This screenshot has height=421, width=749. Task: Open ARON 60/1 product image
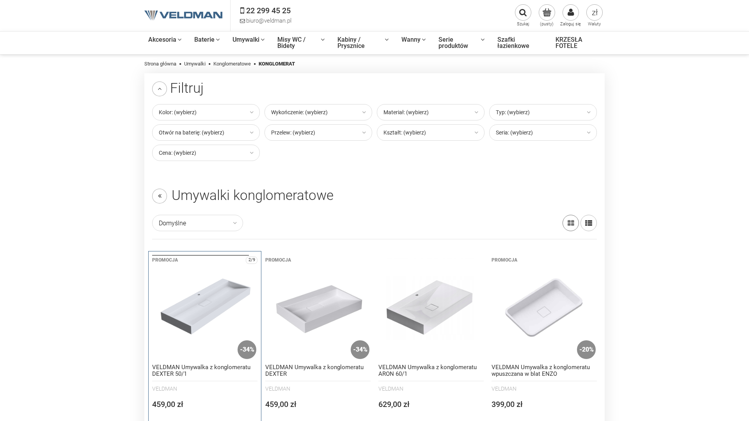pyautogui.click(x=431, y=306)
